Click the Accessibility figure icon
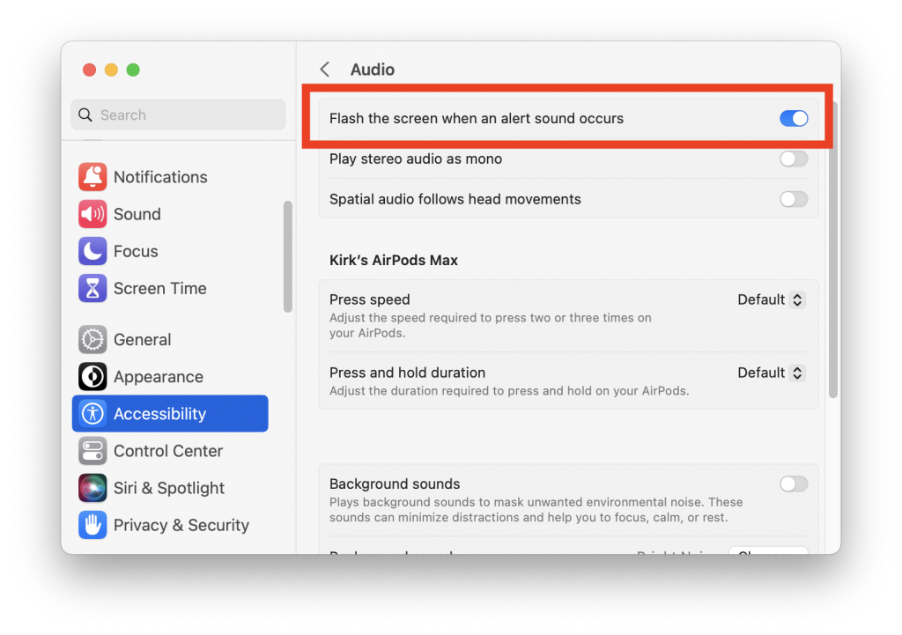This screenshot has height=635, width=902. coord(92,413)
